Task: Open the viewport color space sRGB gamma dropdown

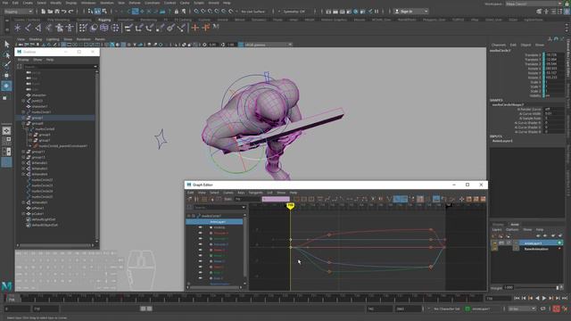Action: click(269, 45)
